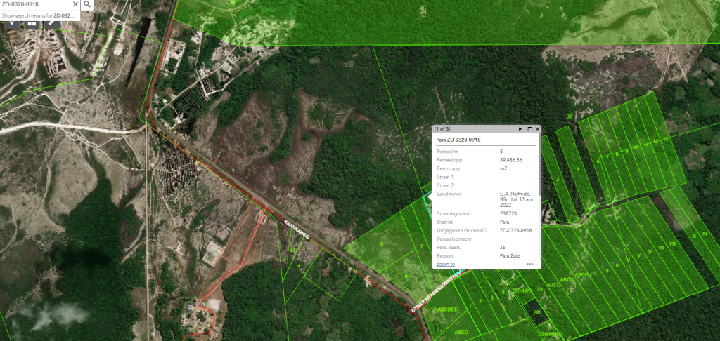Viewport: 720px width, 341px height.
Task: Maximize the parcel info popup
Action: [529, 129]
